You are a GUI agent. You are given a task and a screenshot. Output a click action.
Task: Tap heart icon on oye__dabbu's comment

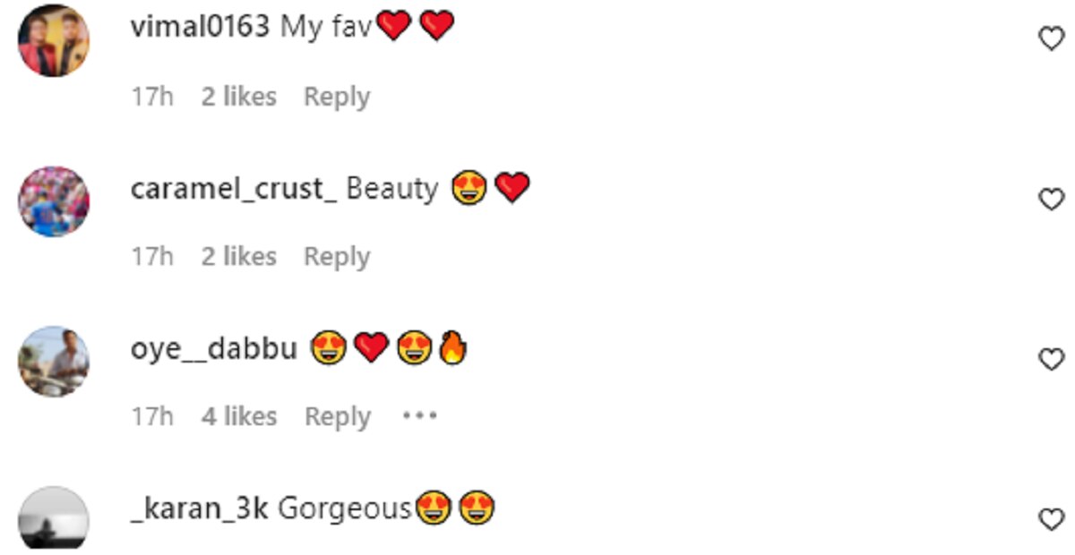[1050, 359]
